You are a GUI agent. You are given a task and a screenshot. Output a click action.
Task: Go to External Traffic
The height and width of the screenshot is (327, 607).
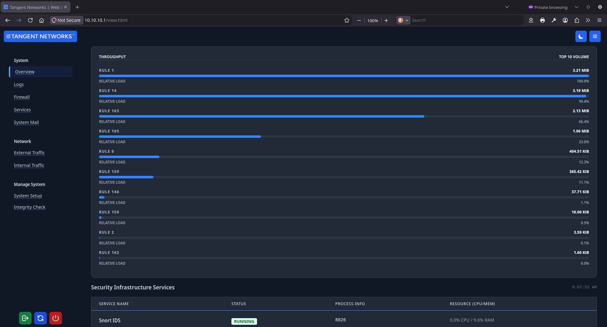click(x=29, y=153)
